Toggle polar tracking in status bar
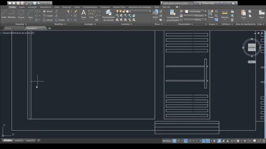This screenshot has height=149, width=266. [x=190, y=141]
